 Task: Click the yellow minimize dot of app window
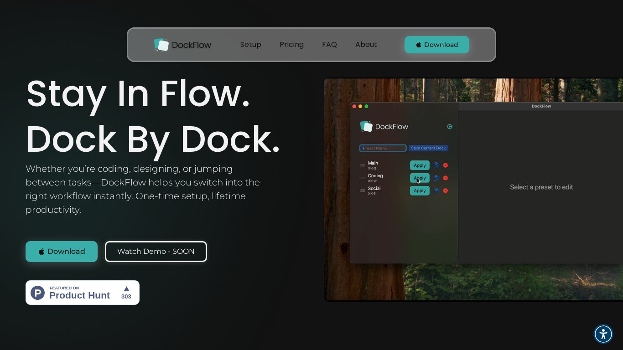[360, 106]
